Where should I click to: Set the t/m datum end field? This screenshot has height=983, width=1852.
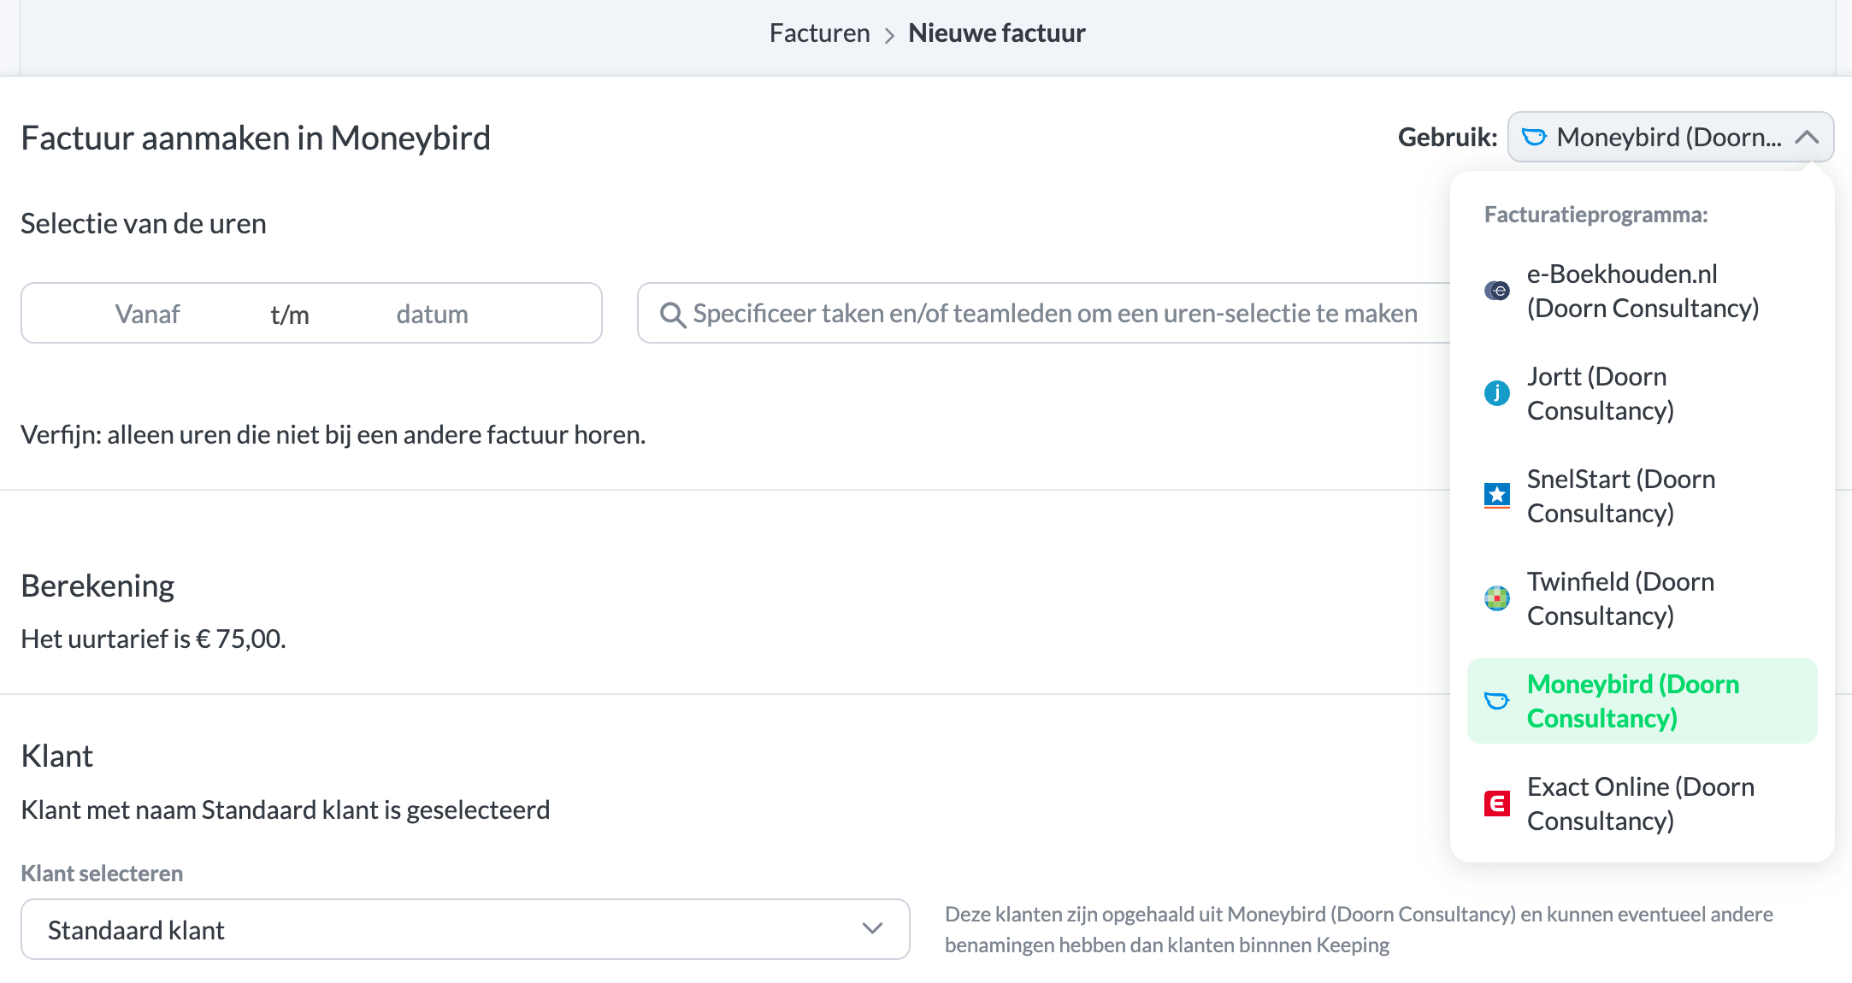432,314
